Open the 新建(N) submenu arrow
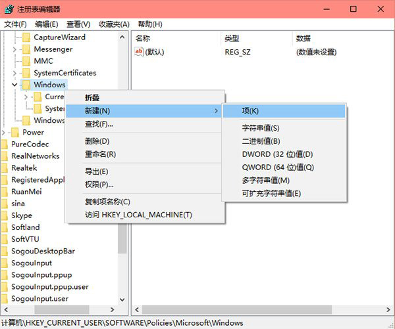 point(216,111)
